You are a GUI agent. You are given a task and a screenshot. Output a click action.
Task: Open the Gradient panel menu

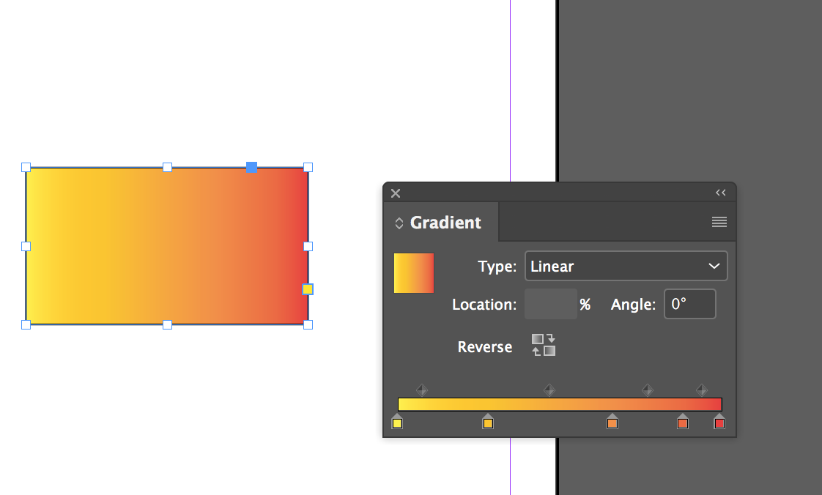[719, 222]
